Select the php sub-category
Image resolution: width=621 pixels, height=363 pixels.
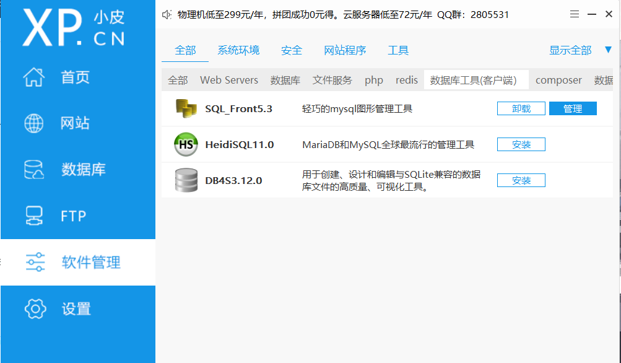coord(374,81)
